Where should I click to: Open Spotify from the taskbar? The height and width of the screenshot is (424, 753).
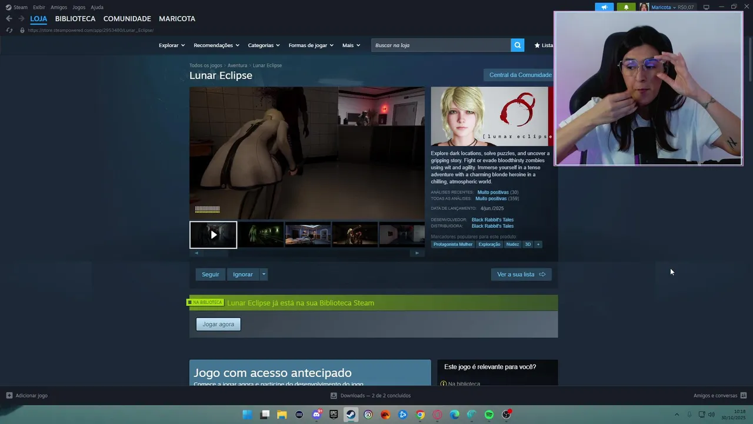pos(489,415)
